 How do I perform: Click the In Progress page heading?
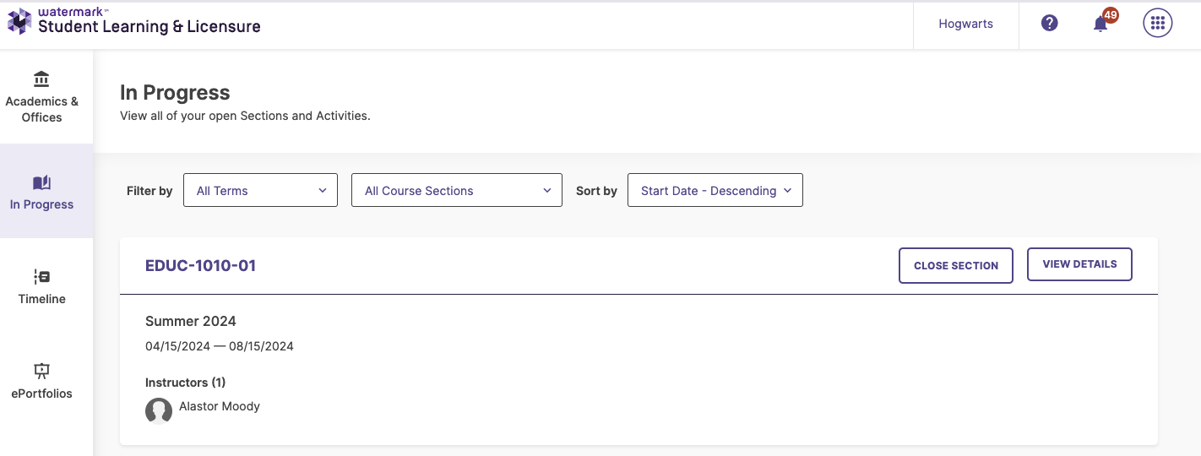(x=175, y=92)
